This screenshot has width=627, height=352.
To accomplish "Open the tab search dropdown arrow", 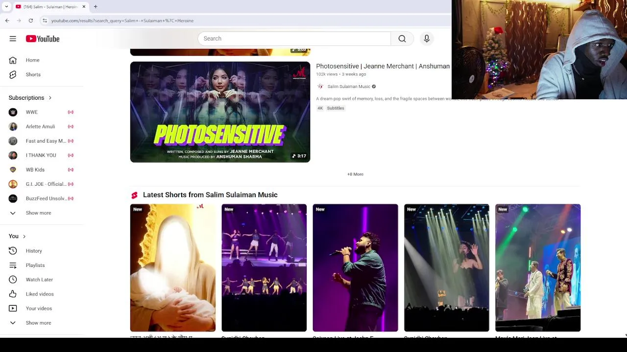I will [x=6, y=7].
